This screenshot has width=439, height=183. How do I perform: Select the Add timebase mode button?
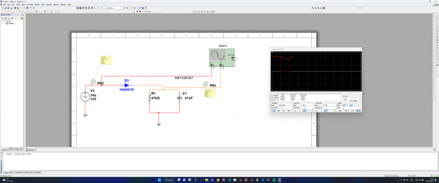pos(278,110)
